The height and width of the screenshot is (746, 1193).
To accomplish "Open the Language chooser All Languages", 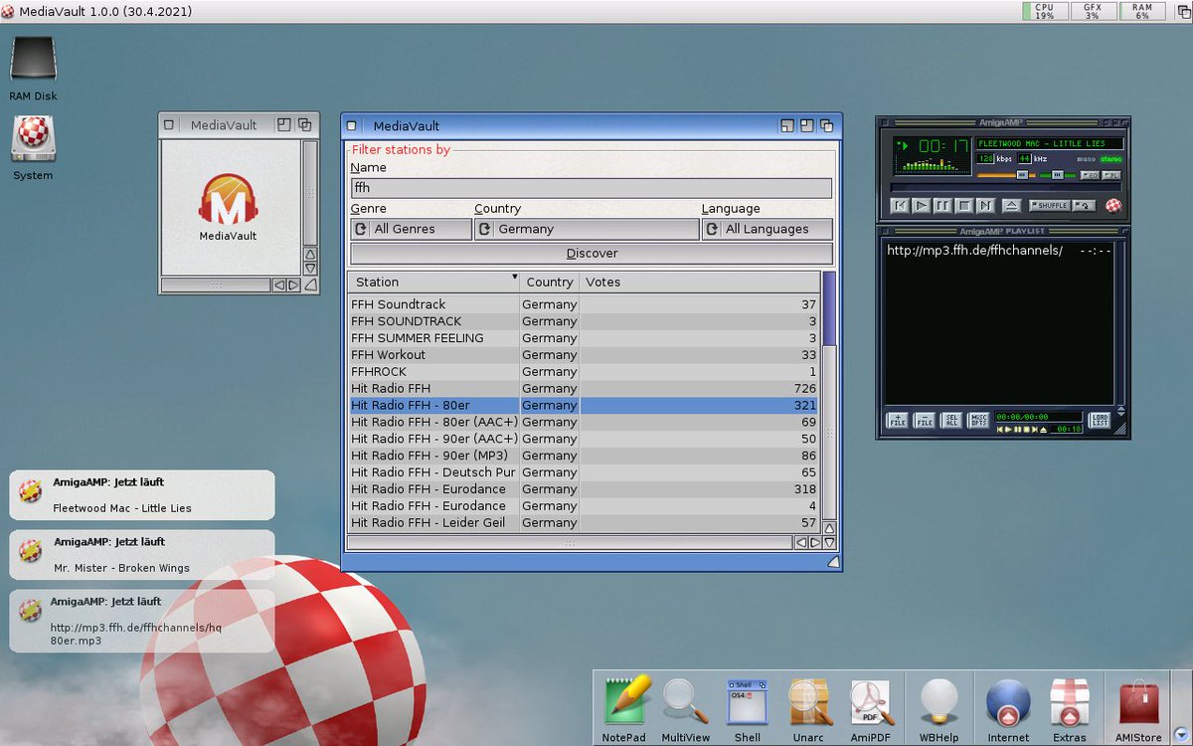I will (x=767, y=229).
